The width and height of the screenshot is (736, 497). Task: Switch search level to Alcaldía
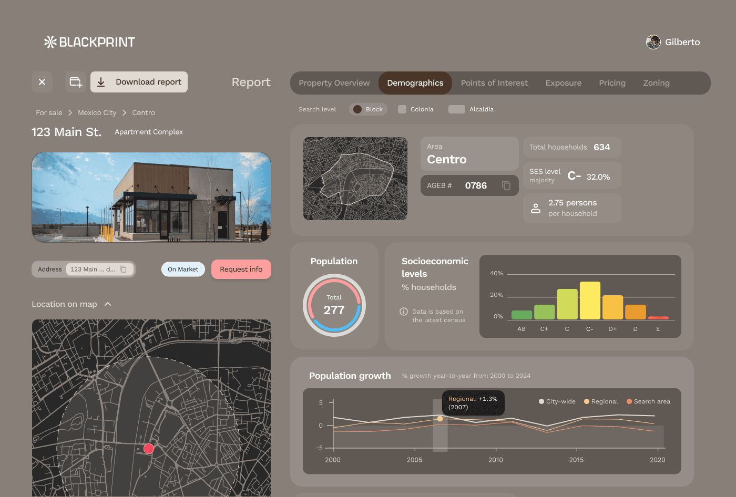click(x=471, y=109)
